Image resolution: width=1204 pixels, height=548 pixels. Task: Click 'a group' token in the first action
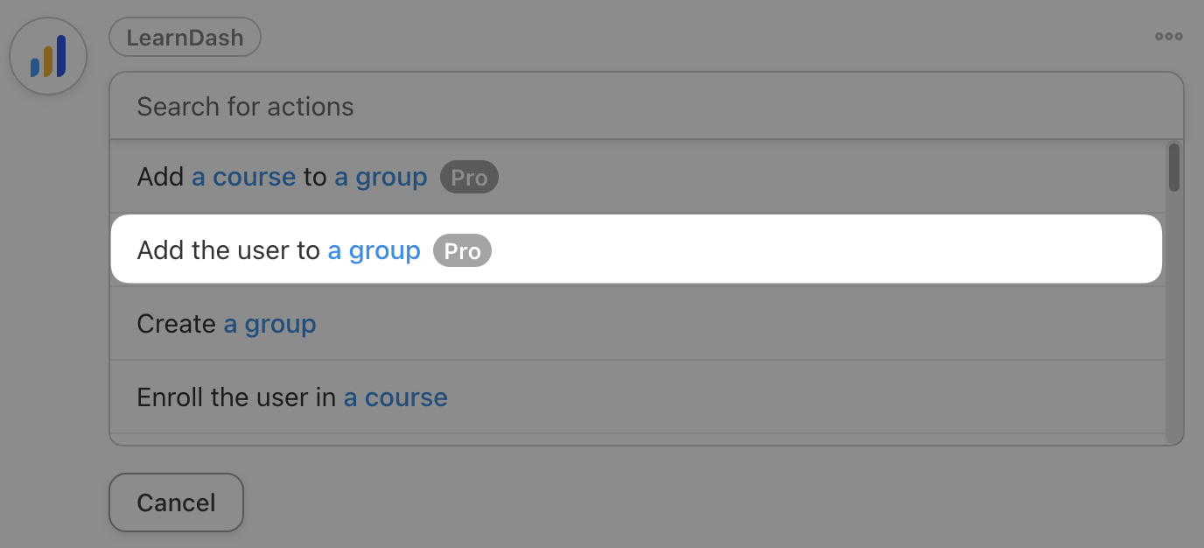tap(381, 177)
